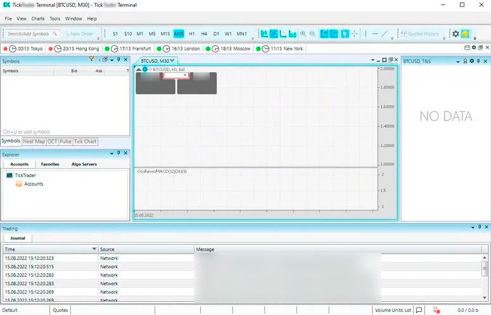Switch timeframe to H1
This screenshot has width=491, height=315.
click(192, 34)
